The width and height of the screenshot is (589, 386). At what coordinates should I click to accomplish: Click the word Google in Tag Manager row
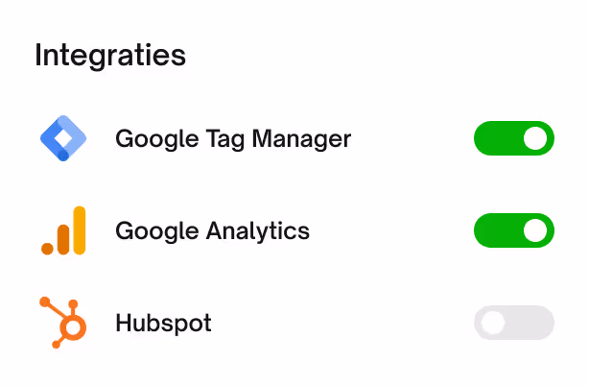149,140
